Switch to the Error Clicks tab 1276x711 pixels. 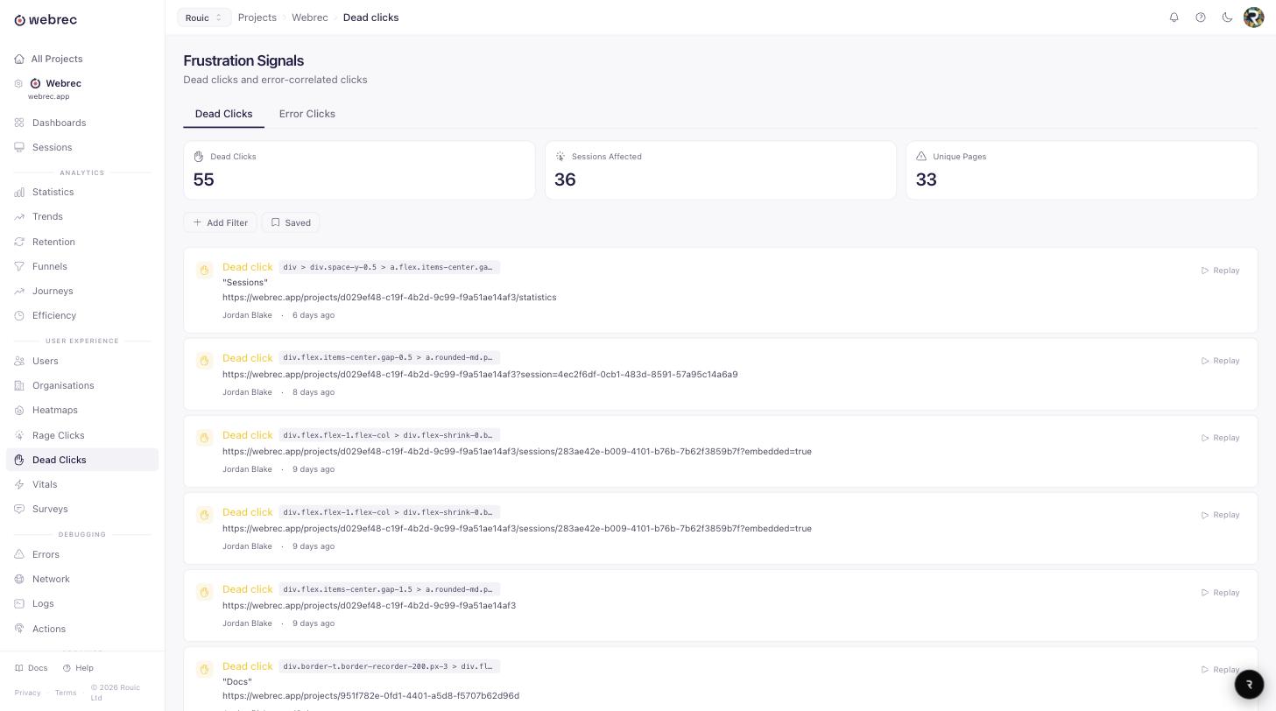click(x=307, y=114)
